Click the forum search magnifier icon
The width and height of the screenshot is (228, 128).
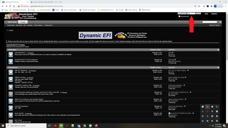[220, 22]
